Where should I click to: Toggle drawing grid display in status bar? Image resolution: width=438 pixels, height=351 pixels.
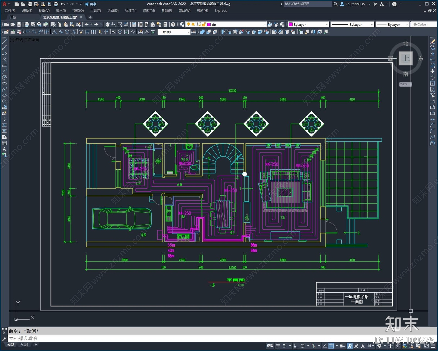pos(278,346)
